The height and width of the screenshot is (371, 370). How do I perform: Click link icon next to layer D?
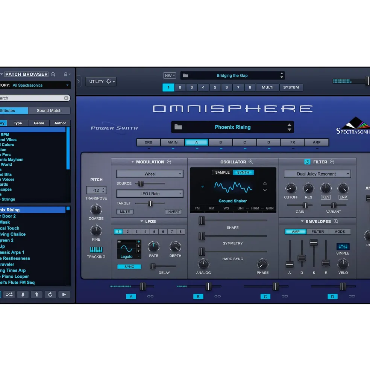[x=352, y=296]
